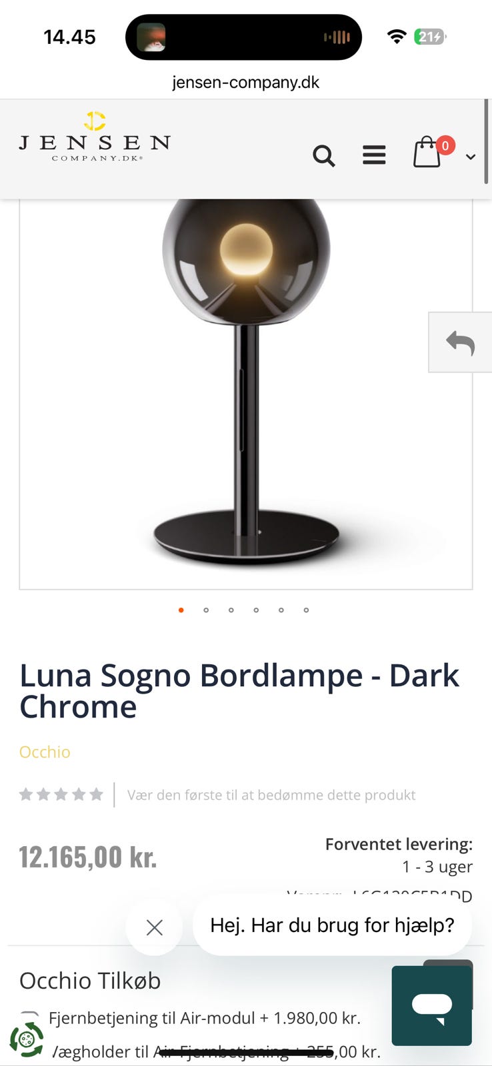Click Vær den første til at bedømme
The height and width of the screenshot is (1066, 492).
click(271, 795)
